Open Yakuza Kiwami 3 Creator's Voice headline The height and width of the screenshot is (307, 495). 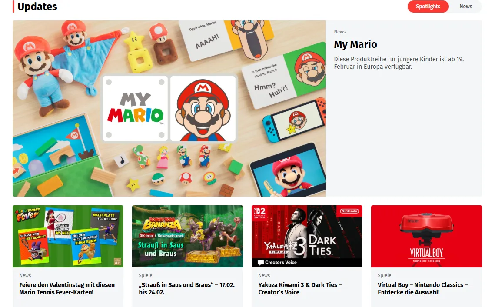pos(300,288)
